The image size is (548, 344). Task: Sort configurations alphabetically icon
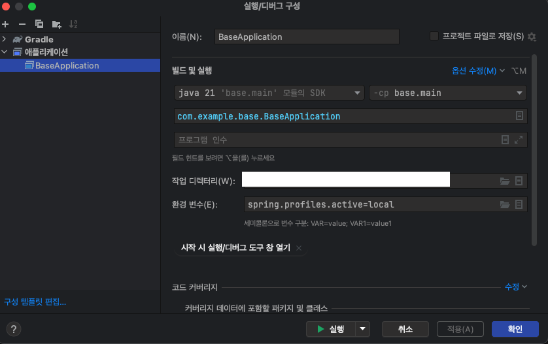click(x=73, y=24)
